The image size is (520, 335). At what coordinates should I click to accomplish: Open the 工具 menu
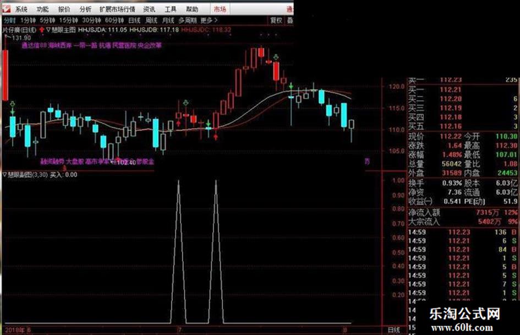[x=171, y=9]
